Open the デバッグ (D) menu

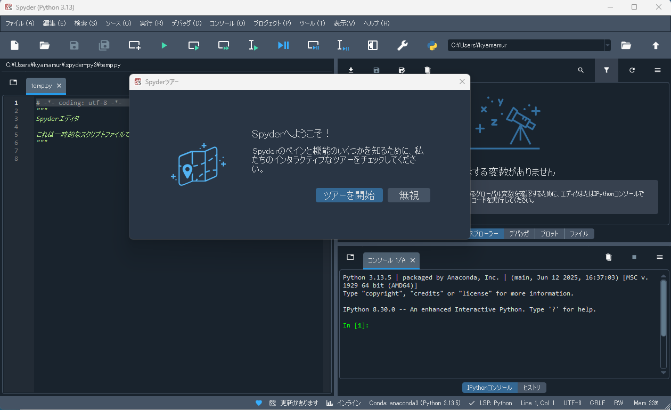pos(186,23)
